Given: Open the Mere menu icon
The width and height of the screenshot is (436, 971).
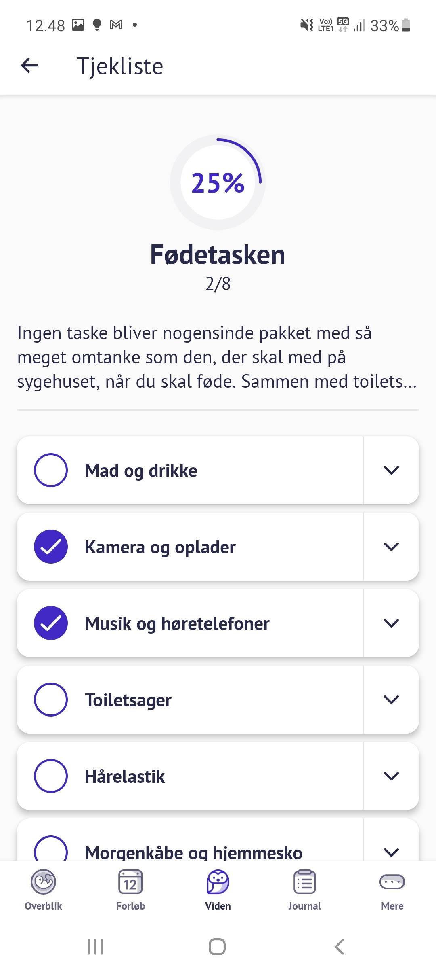Looking at the screenshot, I should click(x=392, y=882).
